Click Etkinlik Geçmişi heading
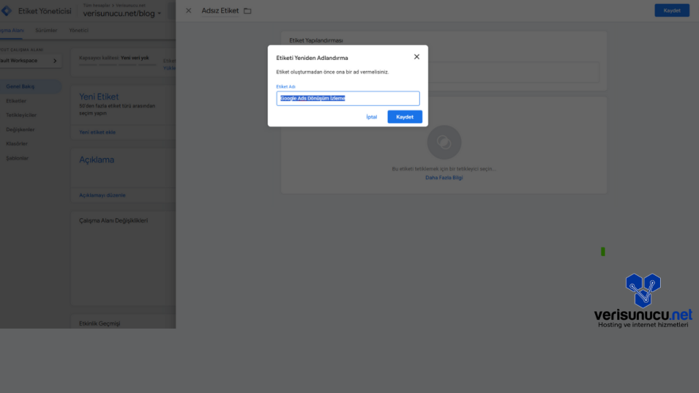Screen dimensions: 699x393 click(100, 323)
